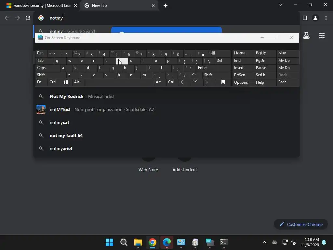The width and height of the screenshot is (333, 250).
Task: Open the Chrome tab search dropdown arrow
Action: pos(281,5)
